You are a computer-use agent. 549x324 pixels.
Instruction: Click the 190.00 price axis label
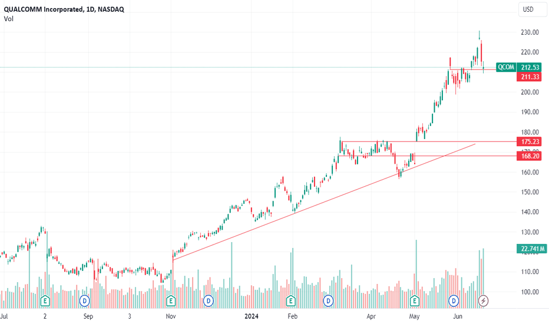click(530, 112)
